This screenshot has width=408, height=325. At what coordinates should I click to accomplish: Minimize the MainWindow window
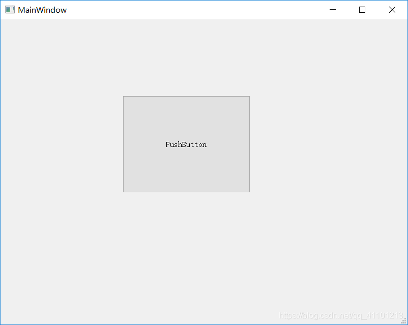click(333, 10)
